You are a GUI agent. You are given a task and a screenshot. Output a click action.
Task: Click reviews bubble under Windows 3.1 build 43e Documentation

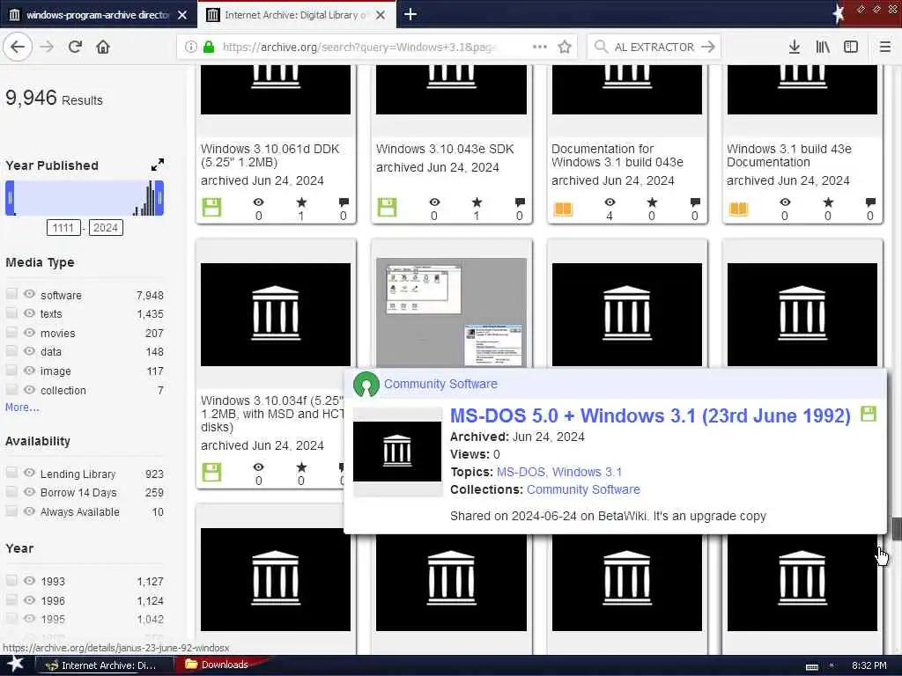pyautogui.click(x=870, y=202)
